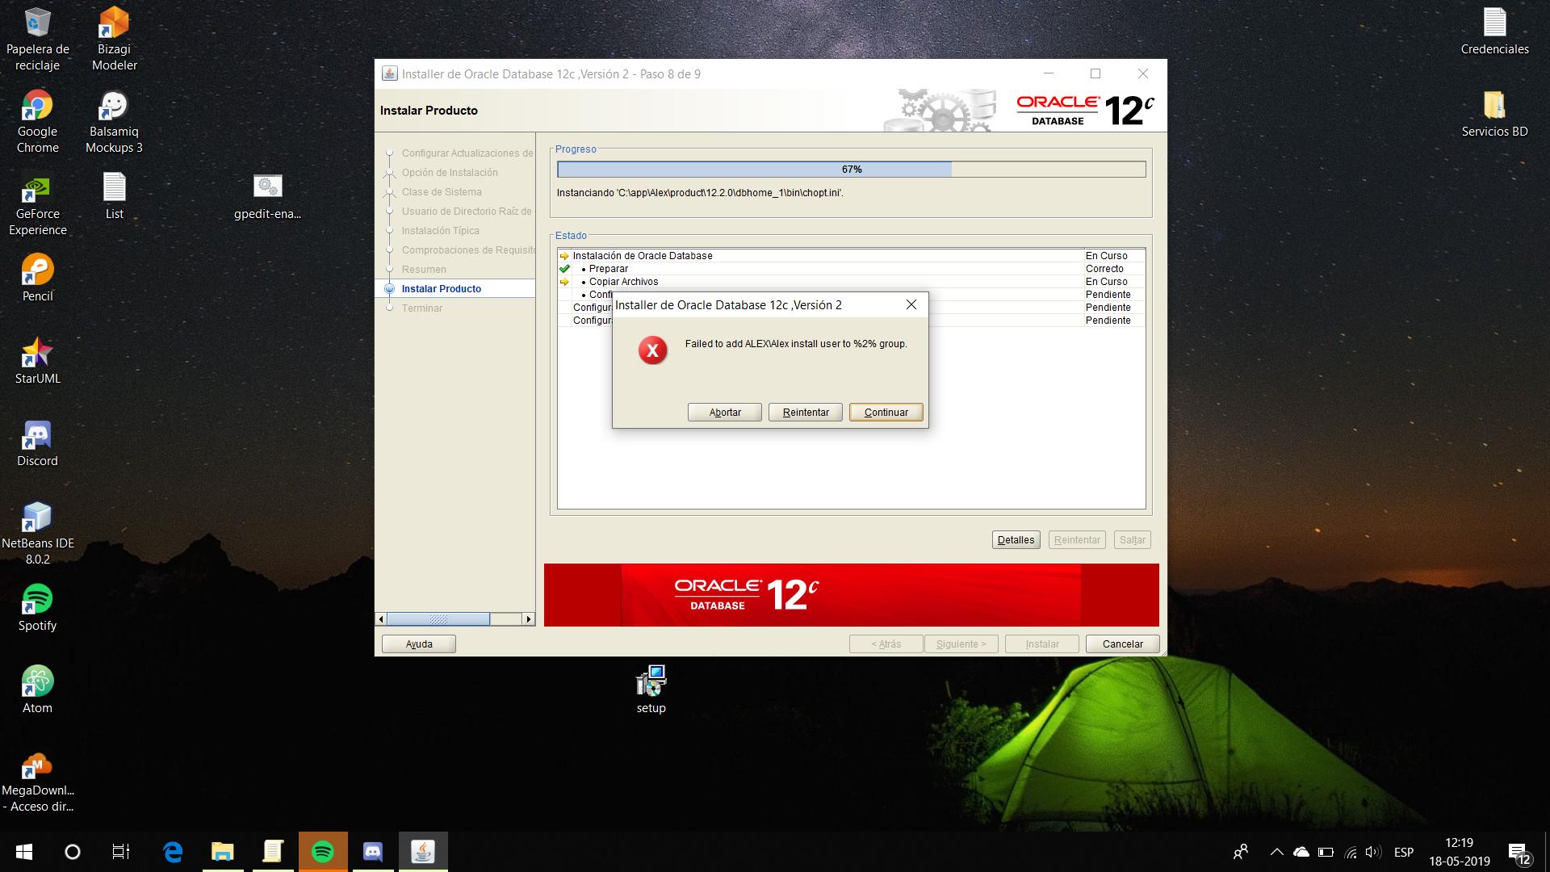
Task: Open Papelera de reciclaje desktop icon
Action: [x=37, y=39]
